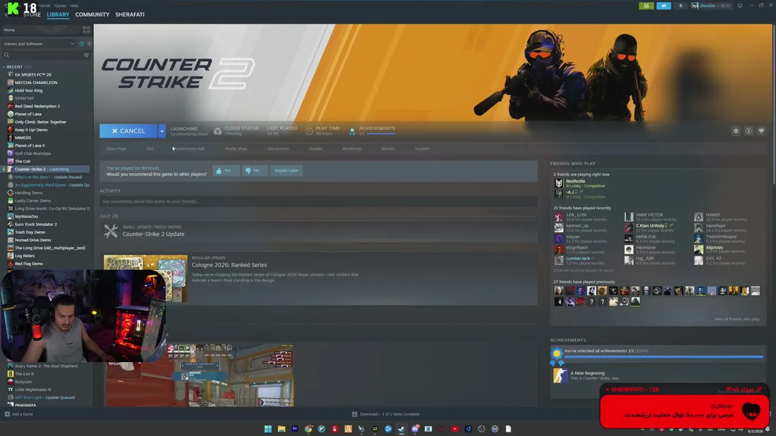Open the green friends activity button
The width and height of the screenshot is (776, 436).
click(x=646, y=6)
